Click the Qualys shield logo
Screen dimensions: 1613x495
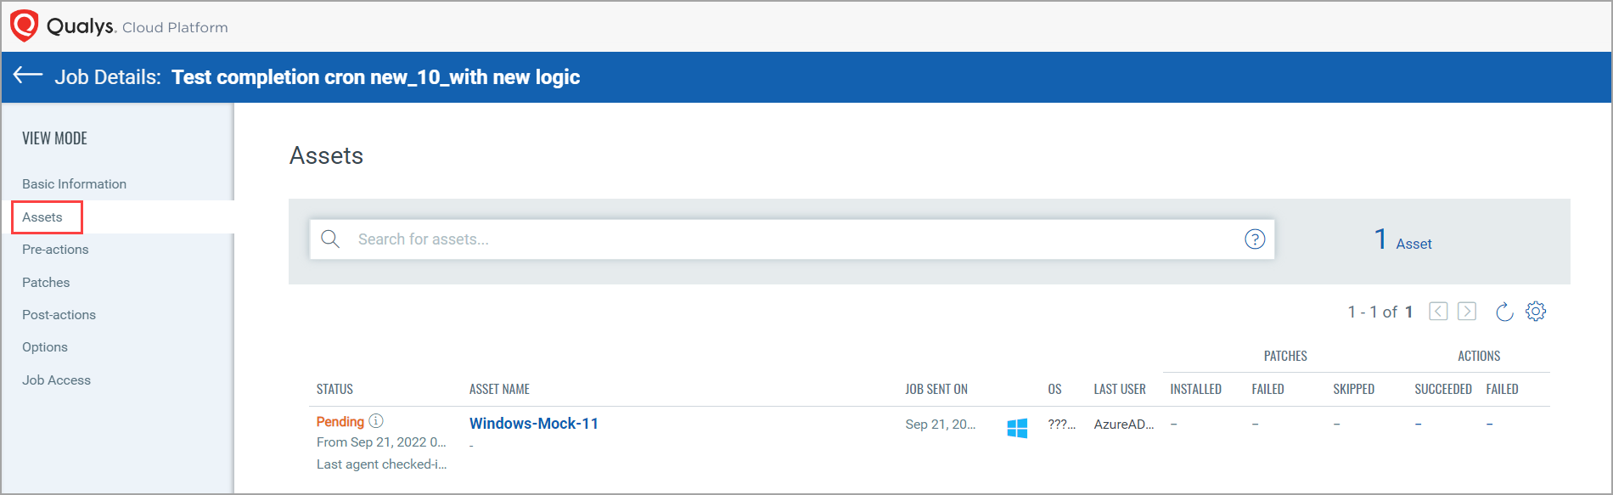pos(25,25)
